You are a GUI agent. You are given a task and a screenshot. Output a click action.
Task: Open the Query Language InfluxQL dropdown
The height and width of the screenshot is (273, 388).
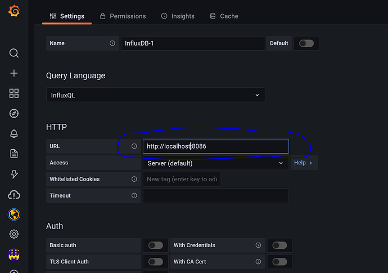(155, 95)
